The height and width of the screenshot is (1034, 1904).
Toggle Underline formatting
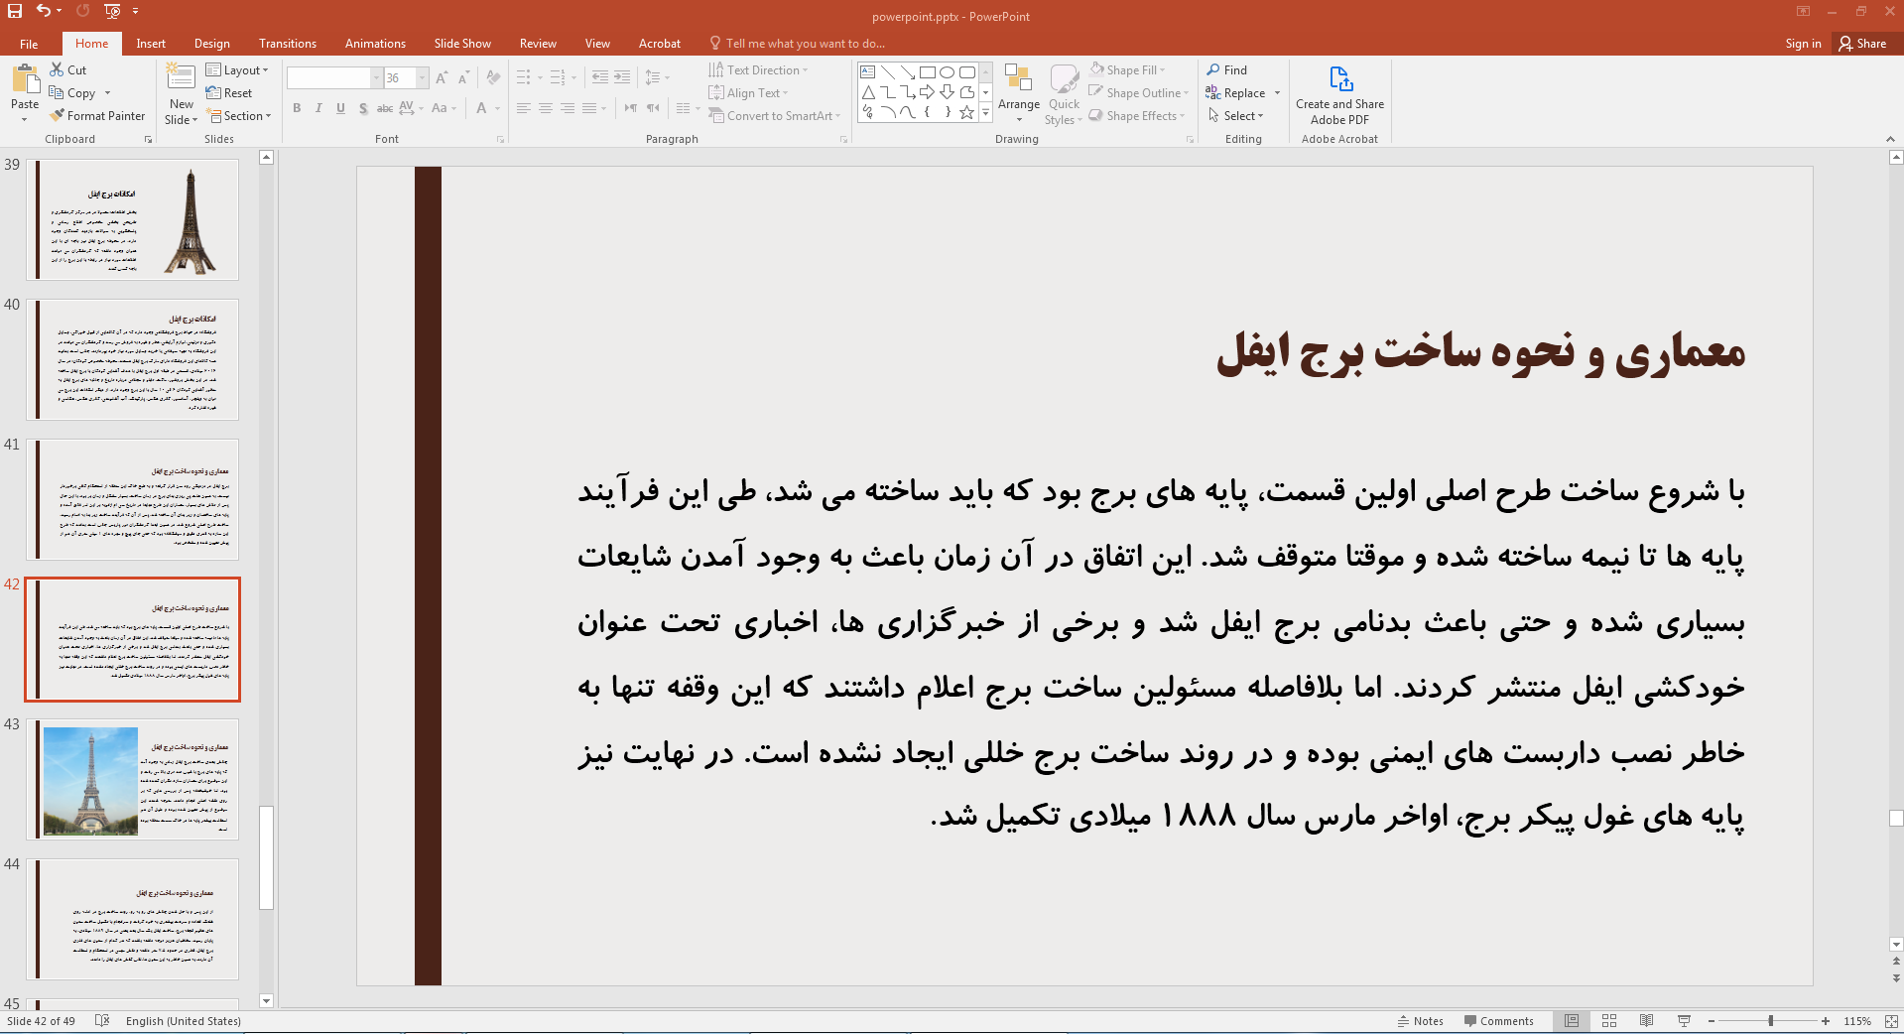(340, 108)
